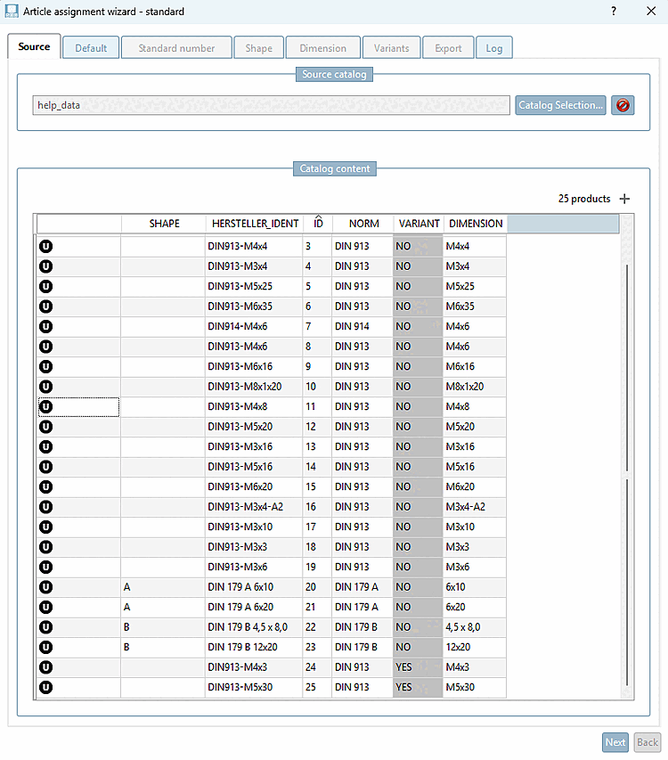Sort by the ID column header
668x760 pixels.
318,224
